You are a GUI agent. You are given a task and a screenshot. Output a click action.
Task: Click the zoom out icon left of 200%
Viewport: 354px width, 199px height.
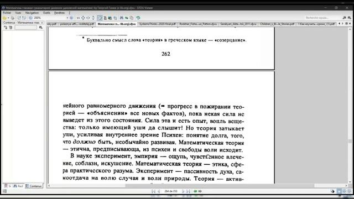[x=31, y=18]
